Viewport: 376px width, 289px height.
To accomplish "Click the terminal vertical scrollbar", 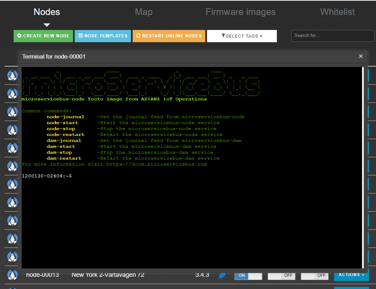I will 363,167.
